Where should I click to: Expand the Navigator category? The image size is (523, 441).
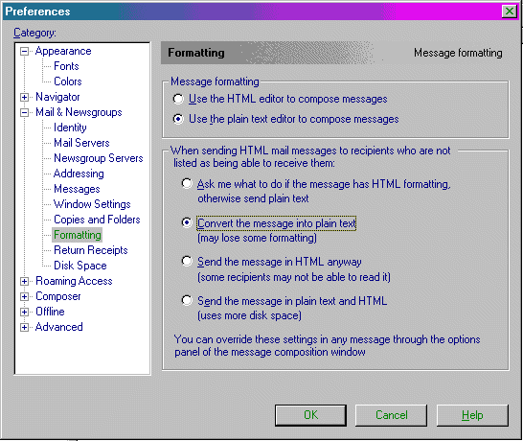(x=24, y=97)
